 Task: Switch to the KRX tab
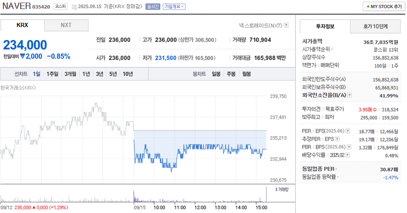(22, 25)
